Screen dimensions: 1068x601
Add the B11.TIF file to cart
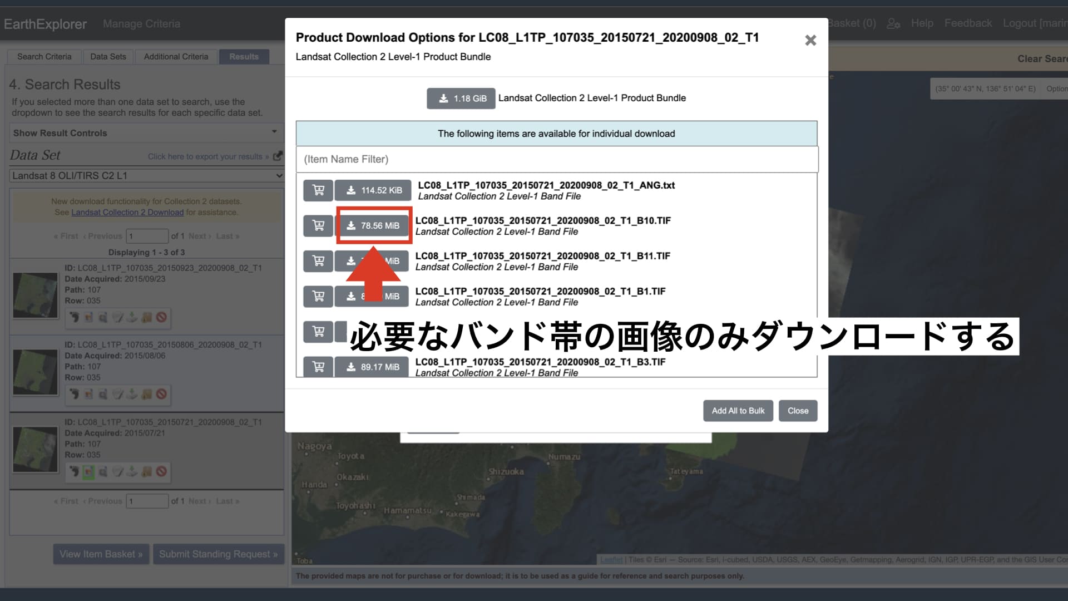[x=318, y=261]
